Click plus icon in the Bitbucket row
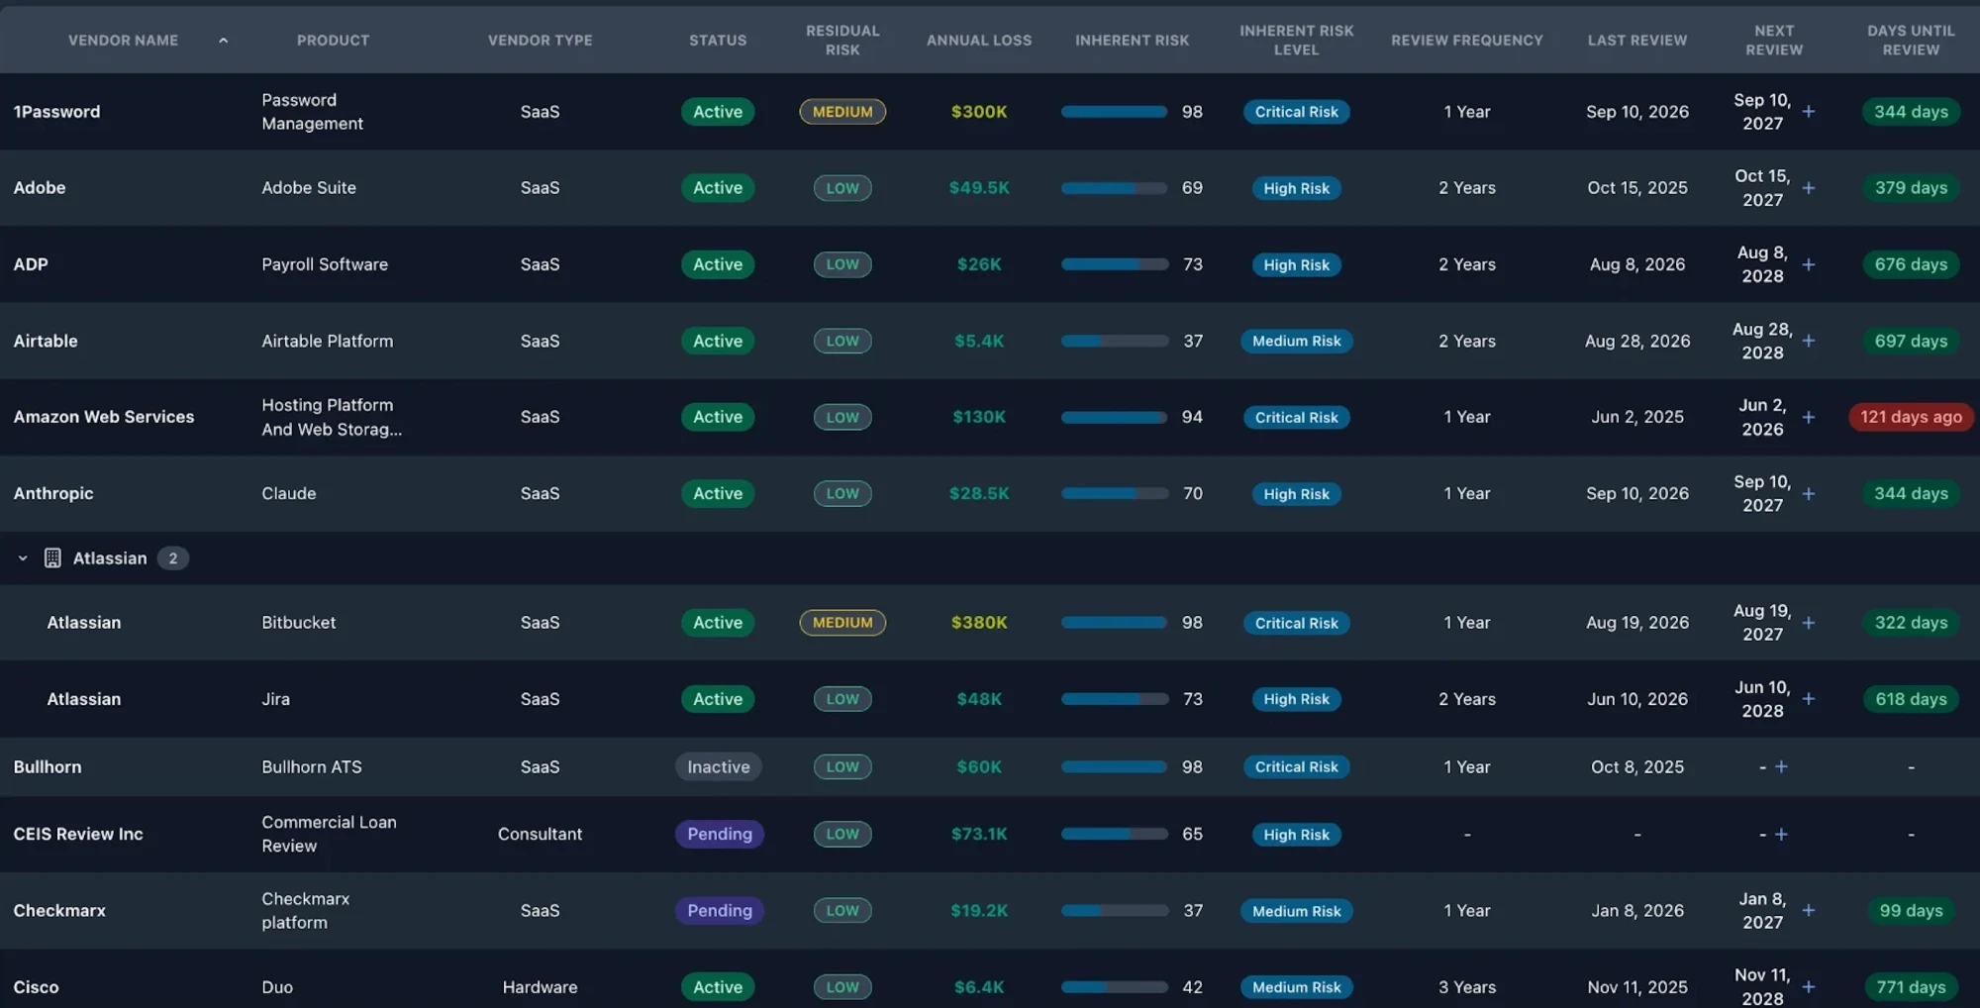The height and width of the screenshot is (1008, 1980). pyautogui.click(x=1808, y=623)
